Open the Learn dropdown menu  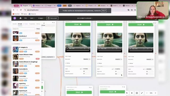[32, 18]
